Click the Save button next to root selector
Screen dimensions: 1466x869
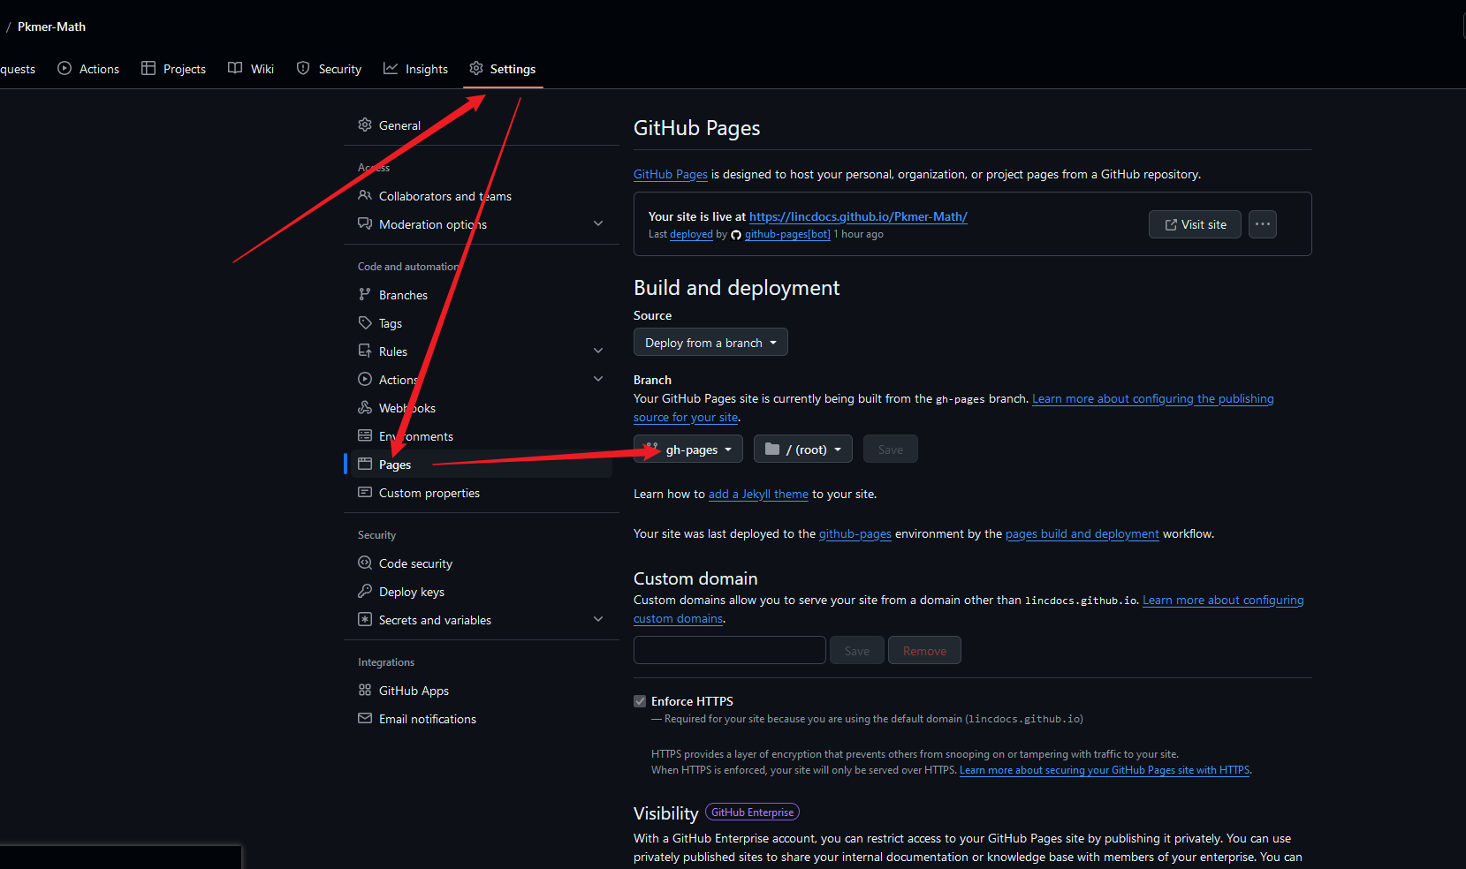pos(891,449)
